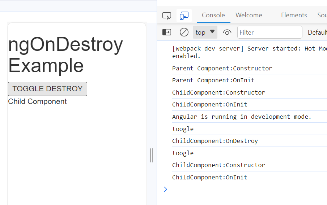
Task: Click the TOGGLE DESTROY button
Action: 47,89
